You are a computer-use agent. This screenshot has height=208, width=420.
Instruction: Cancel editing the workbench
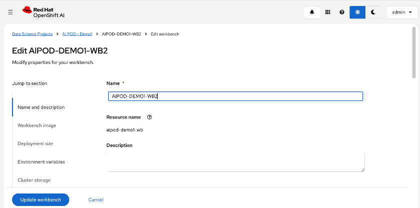point(96,199)
